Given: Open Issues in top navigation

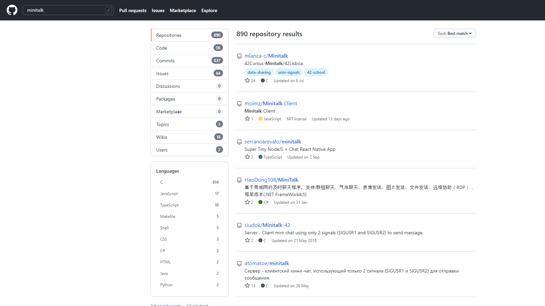Looking at the screenshot, I should pos(158,10).
